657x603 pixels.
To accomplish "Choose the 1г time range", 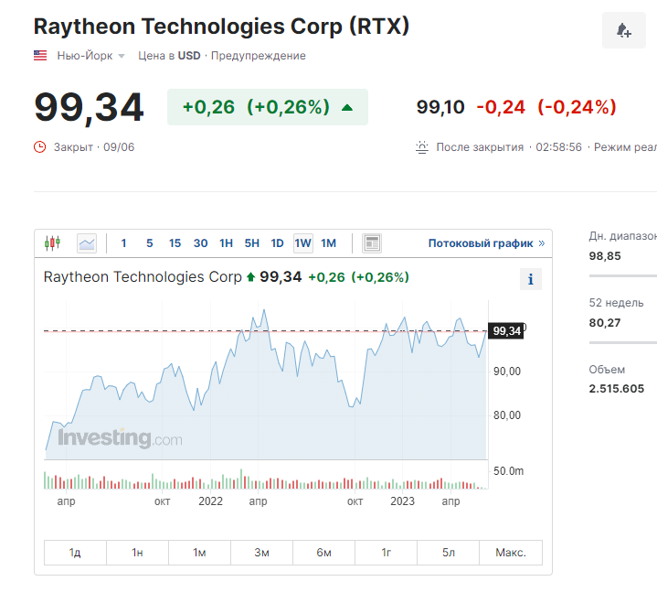I will pyautogui.click(x=386, y=553).
